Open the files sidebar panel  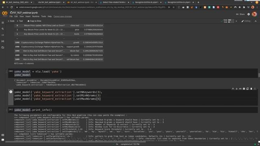[3, 47]
